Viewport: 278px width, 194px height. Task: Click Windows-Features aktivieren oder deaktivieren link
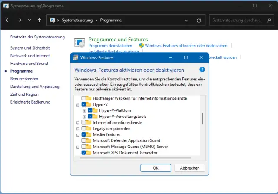pyautogui.click(x=186, y=46)
